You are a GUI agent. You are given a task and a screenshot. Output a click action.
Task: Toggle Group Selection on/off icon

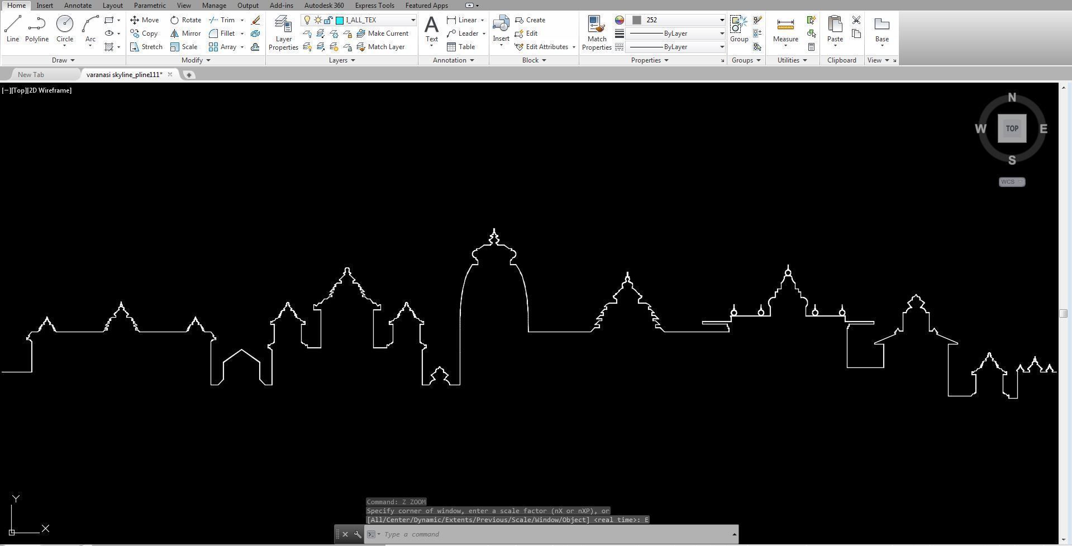(x=757, y=47)
